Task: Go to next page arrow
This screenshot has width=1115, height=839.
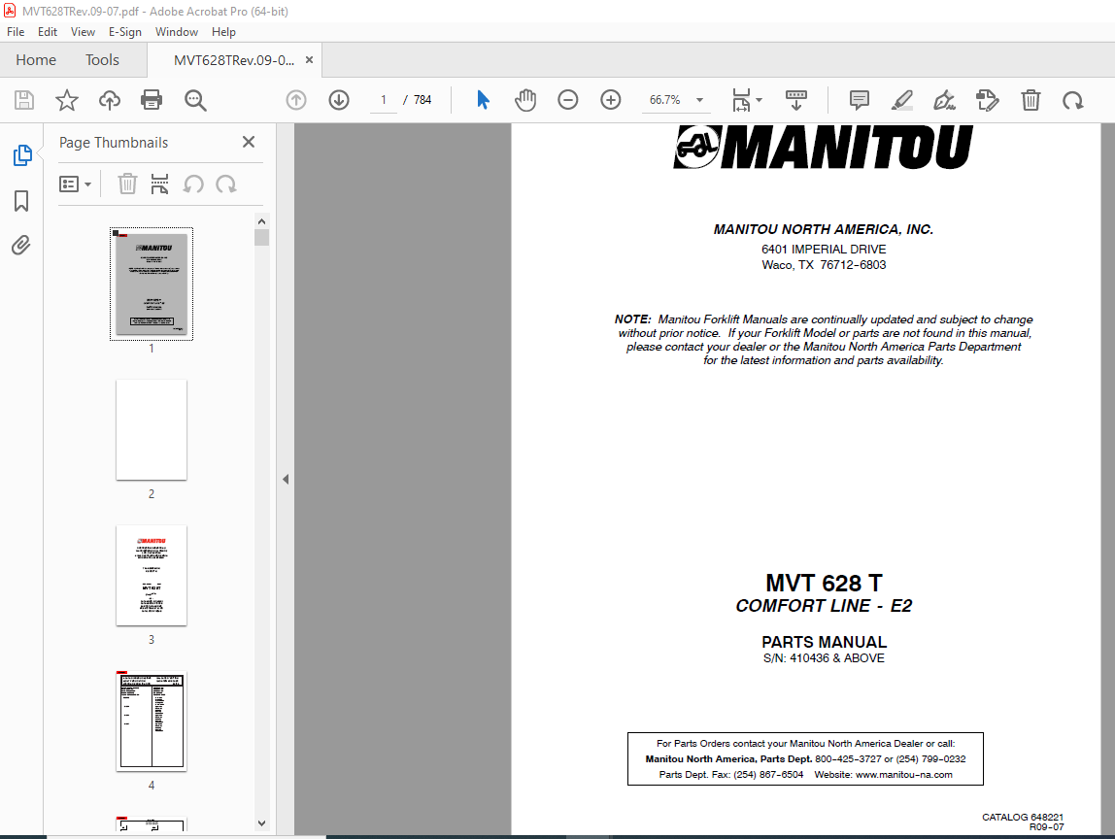Action: point(338,100)
